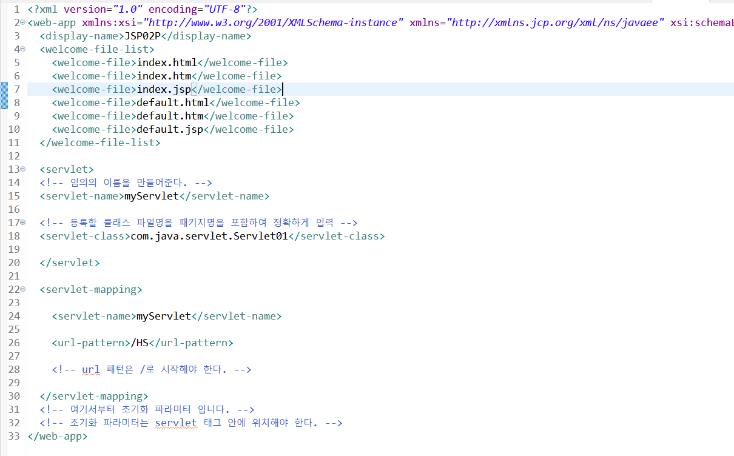
Task: Click myServlet on line 24
Action: pyautogui.click(x=164, y=316)
